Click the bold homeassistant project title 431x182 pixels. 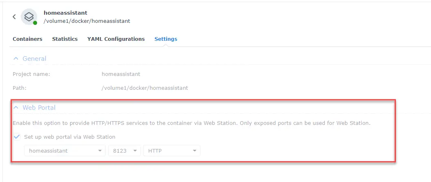[65, 13]
